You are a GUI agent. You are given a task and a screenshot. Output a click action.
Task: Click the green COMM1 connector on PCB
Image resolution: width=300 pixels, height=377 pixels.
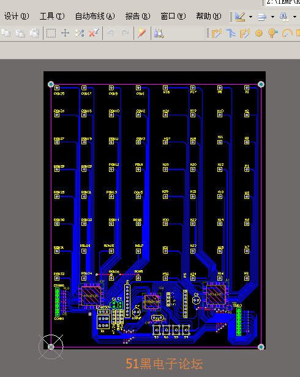[x=57, y=302]
